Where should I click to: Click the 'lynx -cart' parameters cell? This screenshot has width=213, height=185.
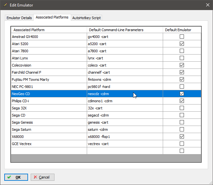pos(125,58)
